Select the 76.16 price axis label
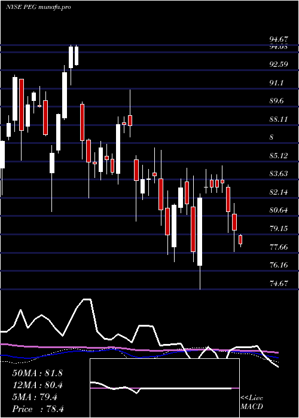Viewport: 299px width, 418px height. 279,265
